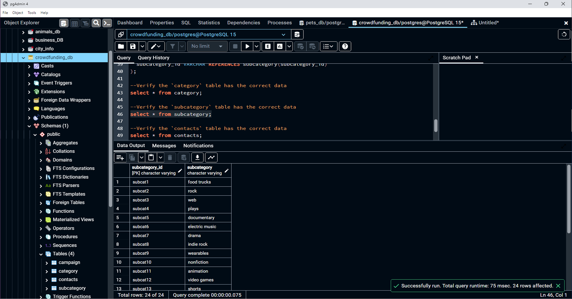Image resolution: width=572 pixels, height=299 pixels.
Task: Open the No limit rows dropdown
Action: (x=207, y=46)
